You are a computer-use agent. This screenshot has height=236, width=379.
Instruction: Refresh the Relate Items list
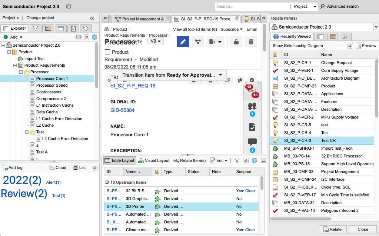tap(350, 46)
